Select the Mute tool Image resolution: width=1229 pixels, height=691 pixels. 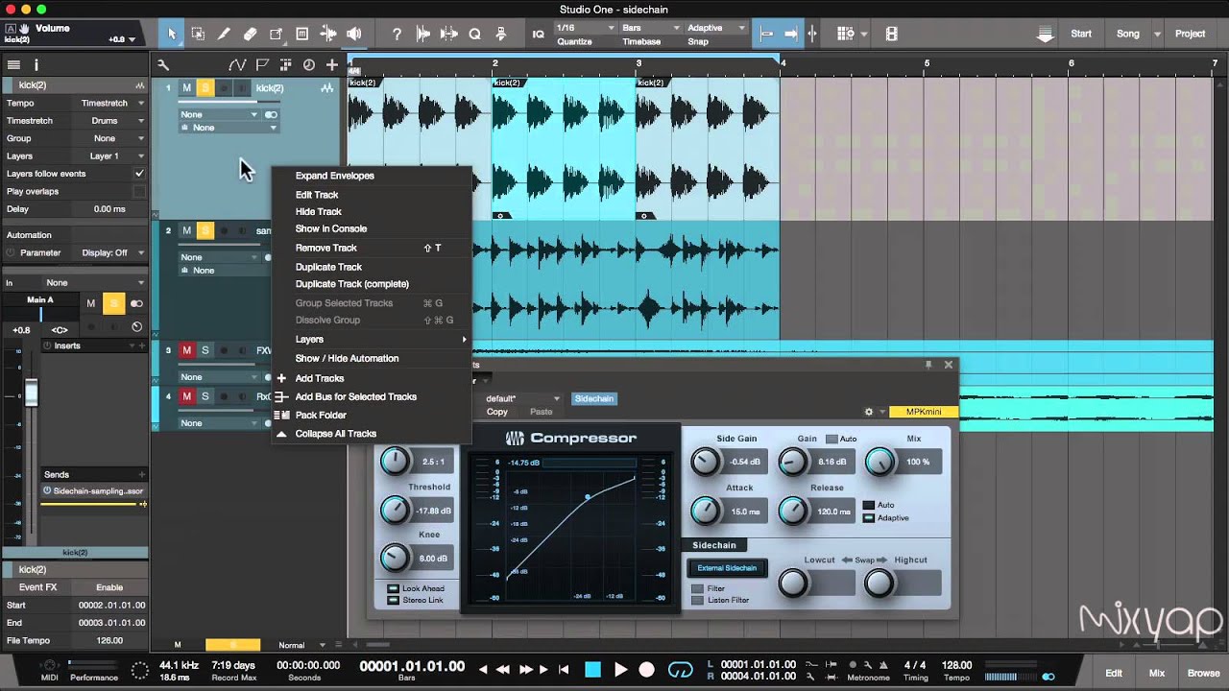(301, 34)
